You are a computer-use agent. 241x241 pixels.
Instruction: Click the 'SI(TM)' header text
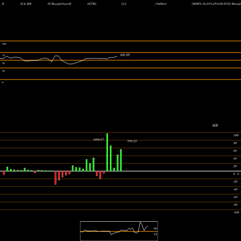92,4
